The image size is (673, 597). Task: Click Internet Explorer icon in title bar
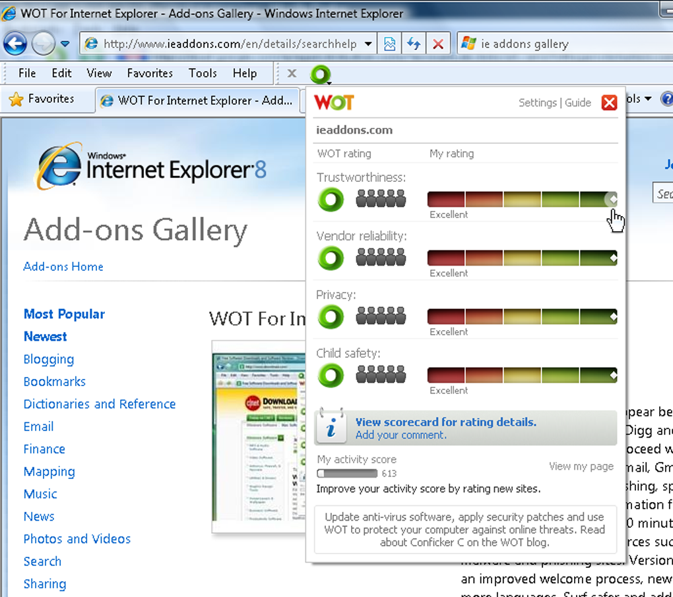tap(9, 13)
